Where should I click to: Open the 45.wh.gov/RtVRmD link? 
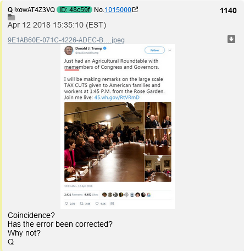117,97
